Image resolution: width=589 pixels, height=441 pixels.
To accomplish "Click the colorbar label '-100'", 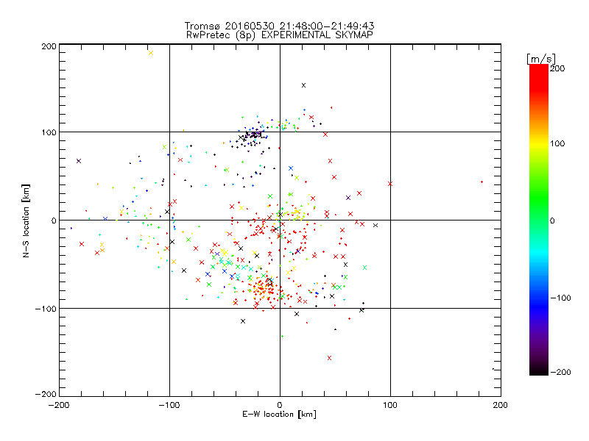I will 560,298.
